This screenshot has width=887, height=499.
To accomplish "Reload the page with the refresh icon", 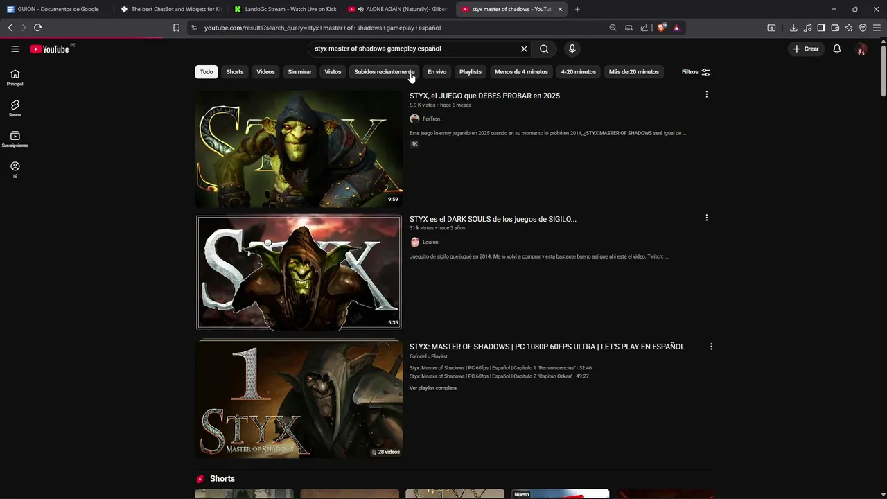I will [37, 28].
